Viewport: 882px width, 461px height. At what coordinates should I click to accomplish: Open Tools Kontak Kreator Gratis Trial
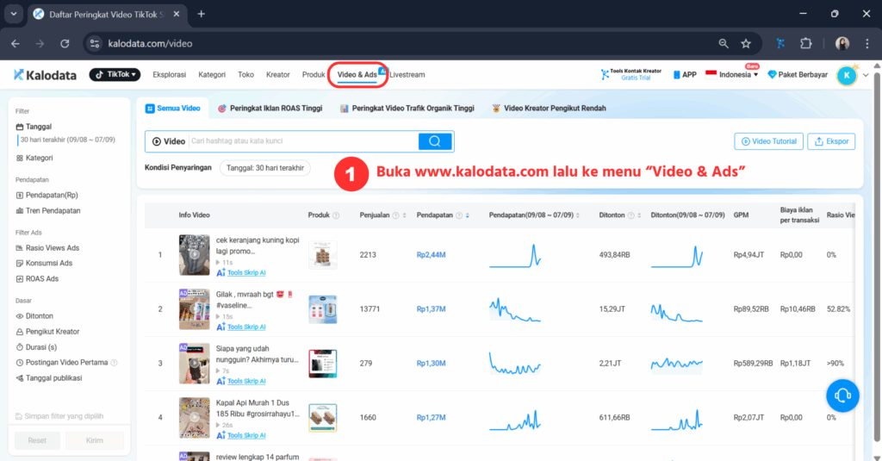631,74
